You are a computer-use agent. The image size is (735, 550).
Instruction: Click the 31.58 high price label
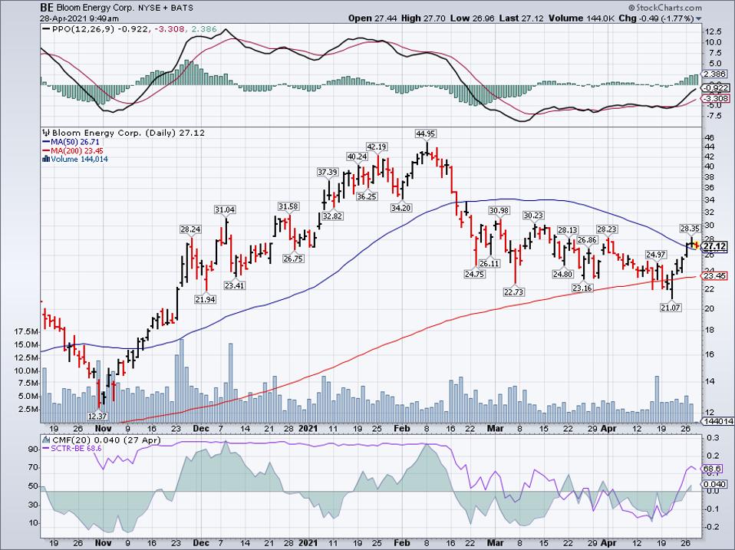(288, 206)
